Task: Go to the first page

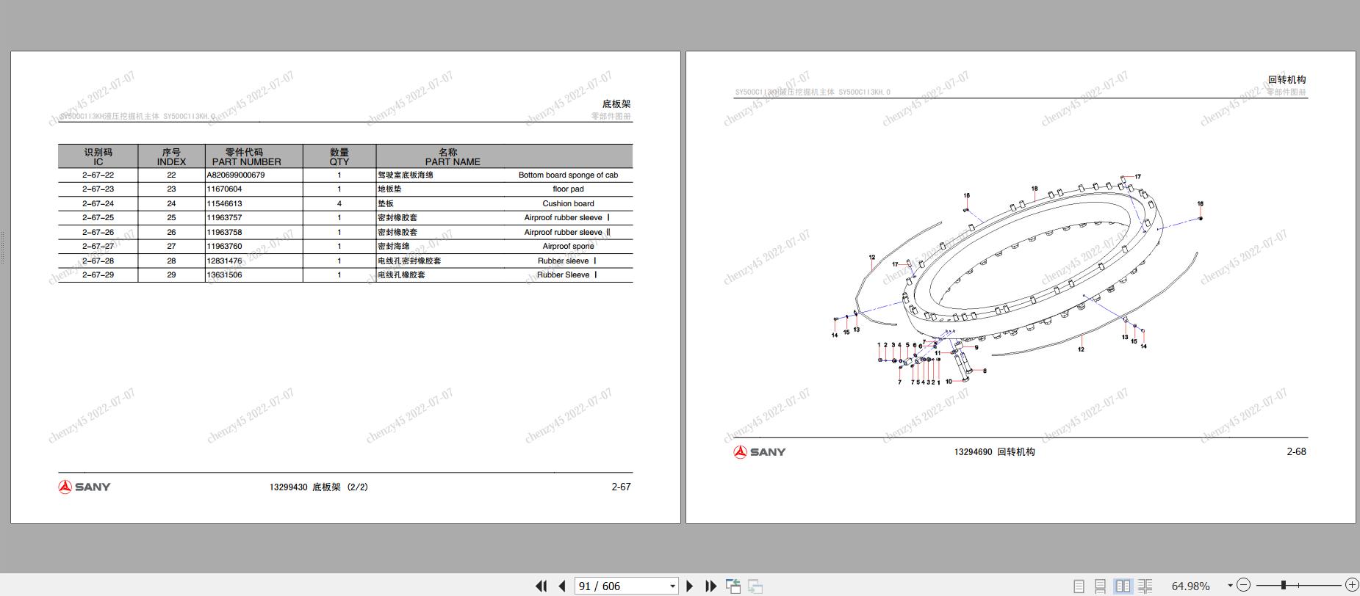Action: pyautogui.click(x=542, y=586)
